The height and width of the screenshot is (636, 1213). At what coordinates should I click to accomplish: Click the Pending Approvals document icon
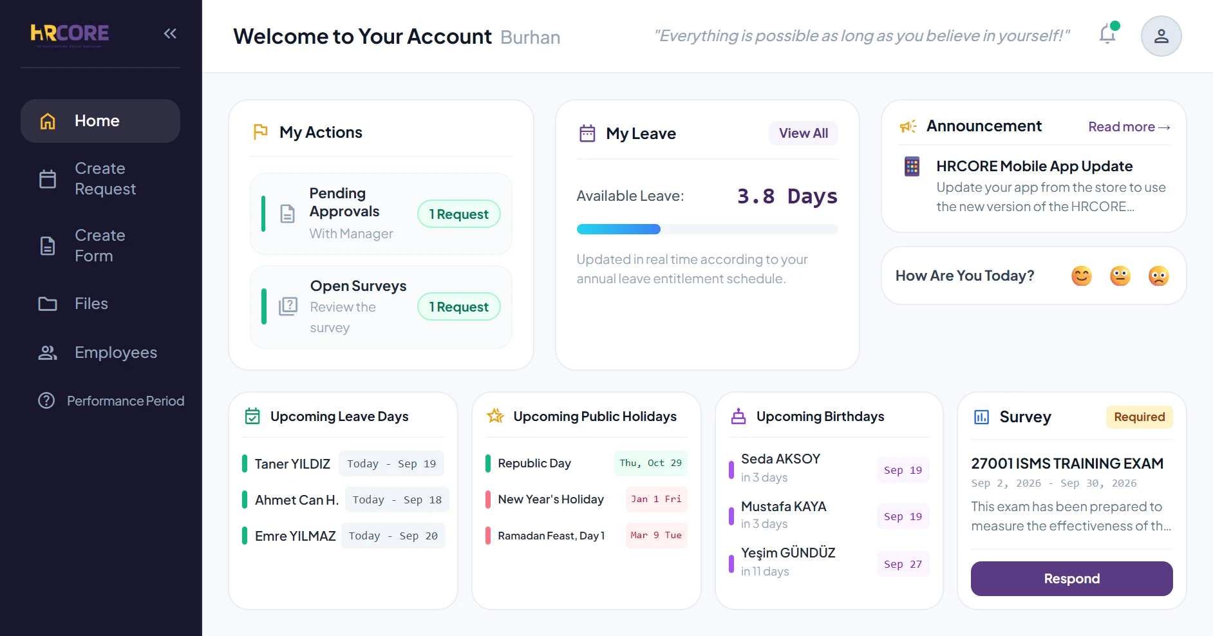[288, 214]
